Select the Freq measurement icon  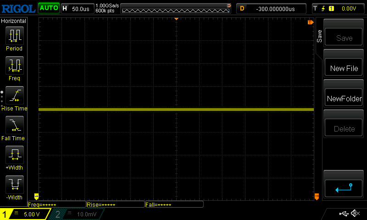click(14, 66)
